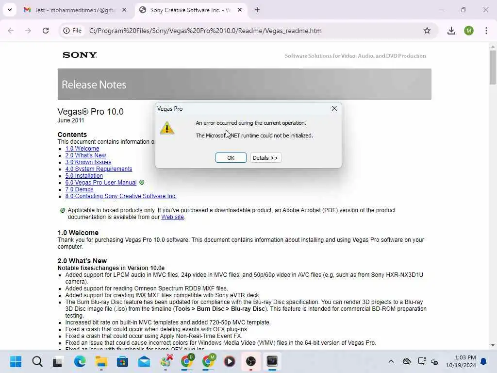Close the Vegas Pro error dialog
The image size is (497, 373).
click(334, 108)
